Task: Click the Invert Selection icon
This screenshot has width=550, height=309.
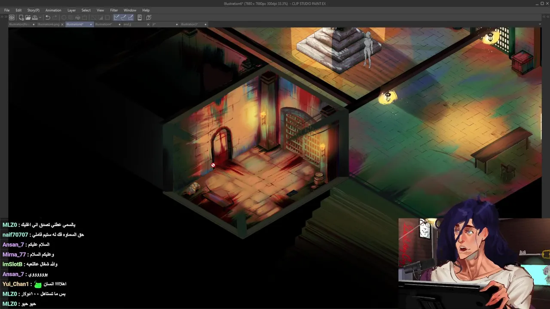Action: tap(101, 18)
